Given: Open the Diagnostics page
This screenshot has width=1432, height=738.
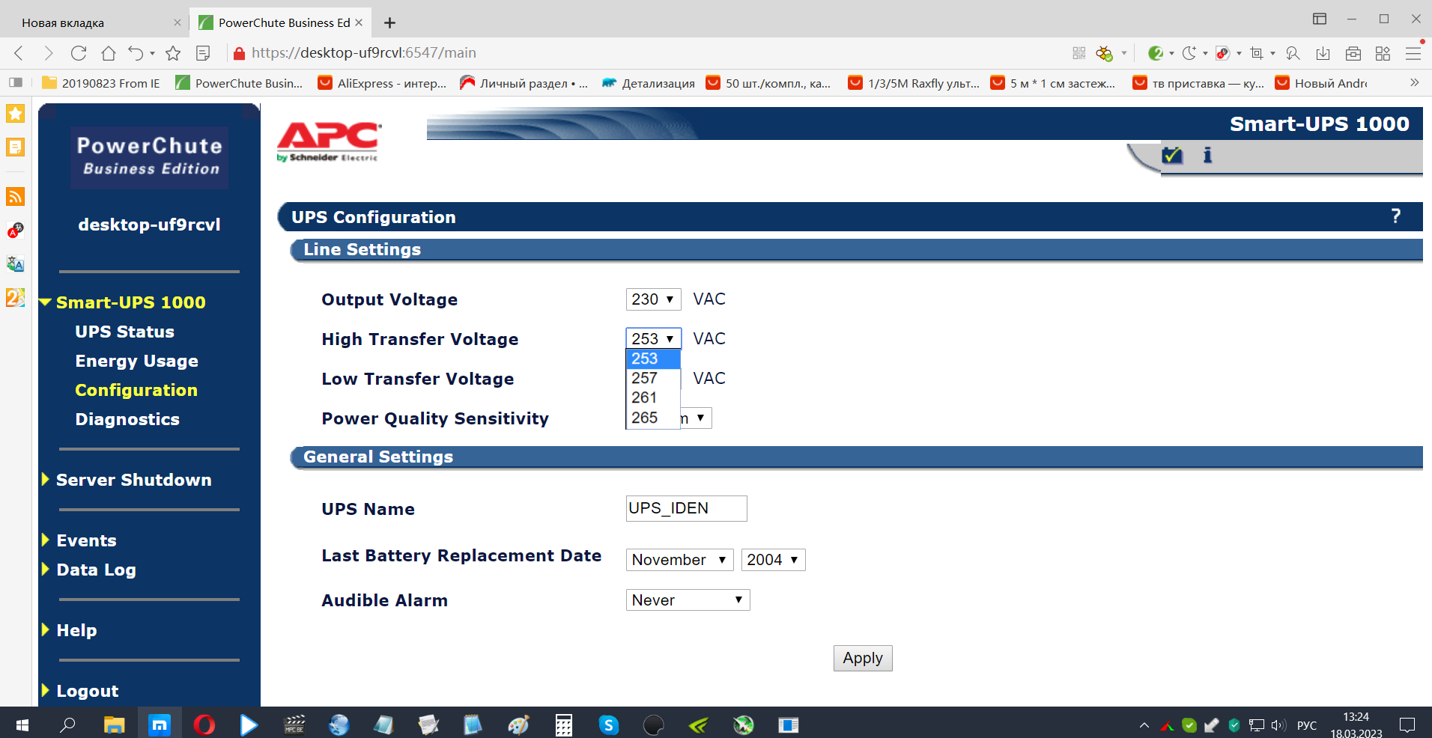Looking at the screenshot, I should (x=127, y=419).
